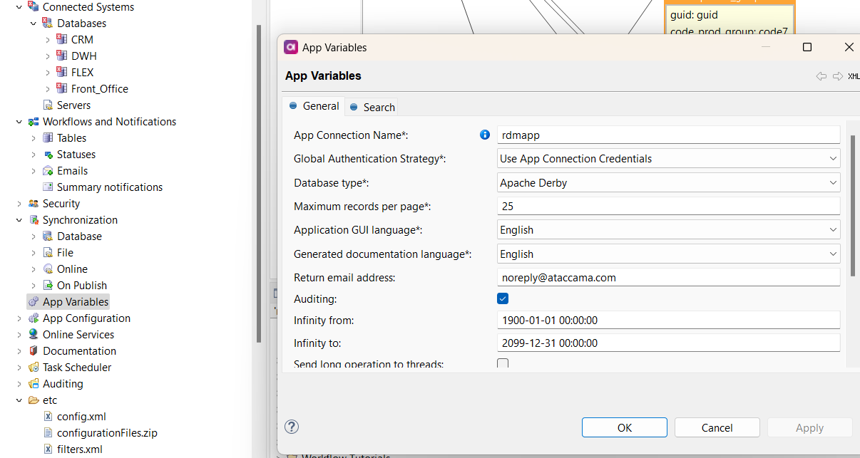Click the Connected Systems node icon
Image resolution: width=860 pixels, height=458 pixels.
34,7
